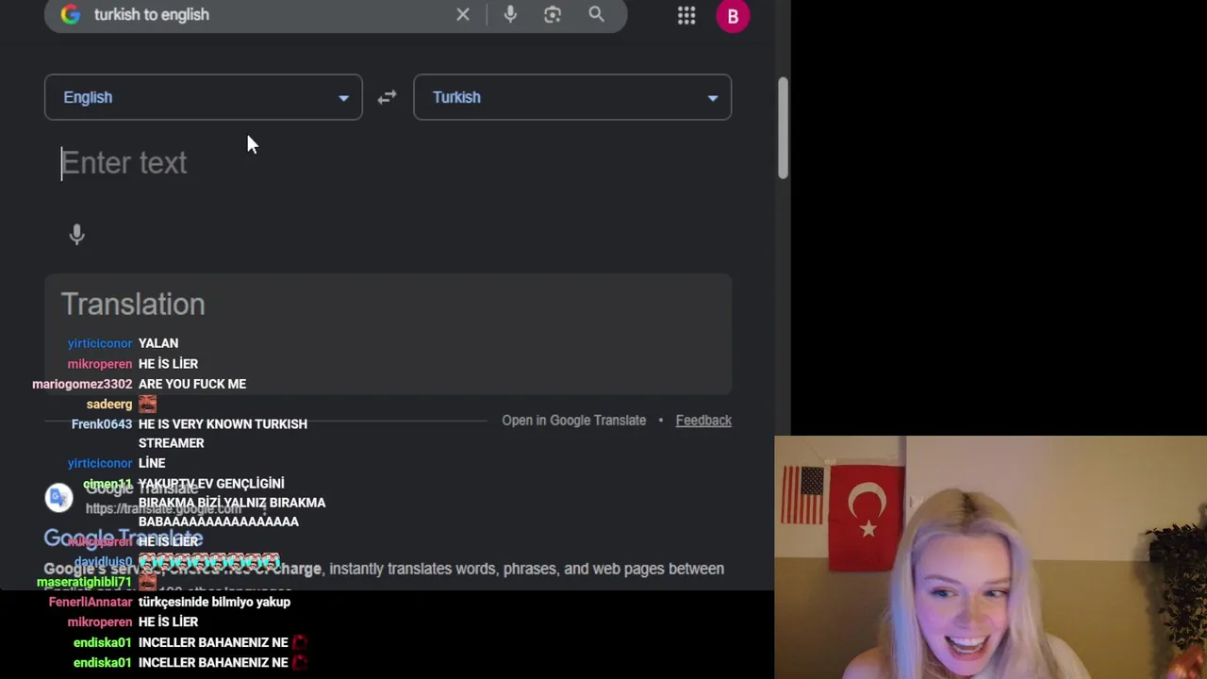Open in Google Translate link

pos(573,421)
